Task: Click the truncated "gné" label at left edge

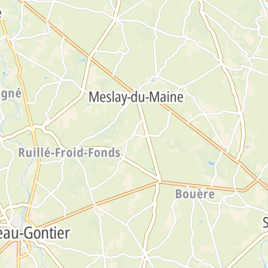Action: tap(10, 94)
